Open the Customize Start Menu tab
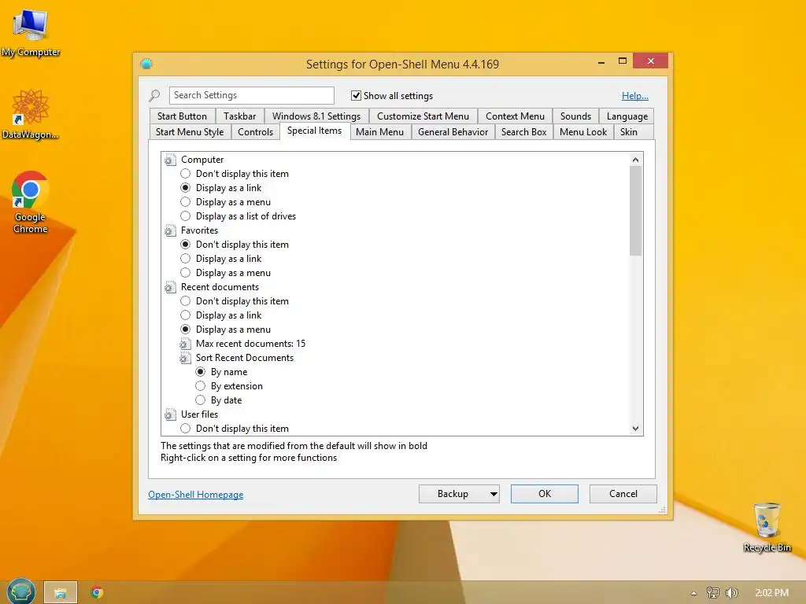 (x=423, y=116)
